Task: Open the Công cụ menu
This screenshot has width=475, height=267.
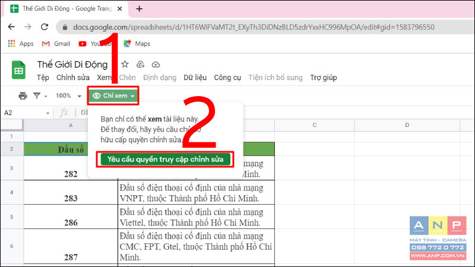Action: 227,78
